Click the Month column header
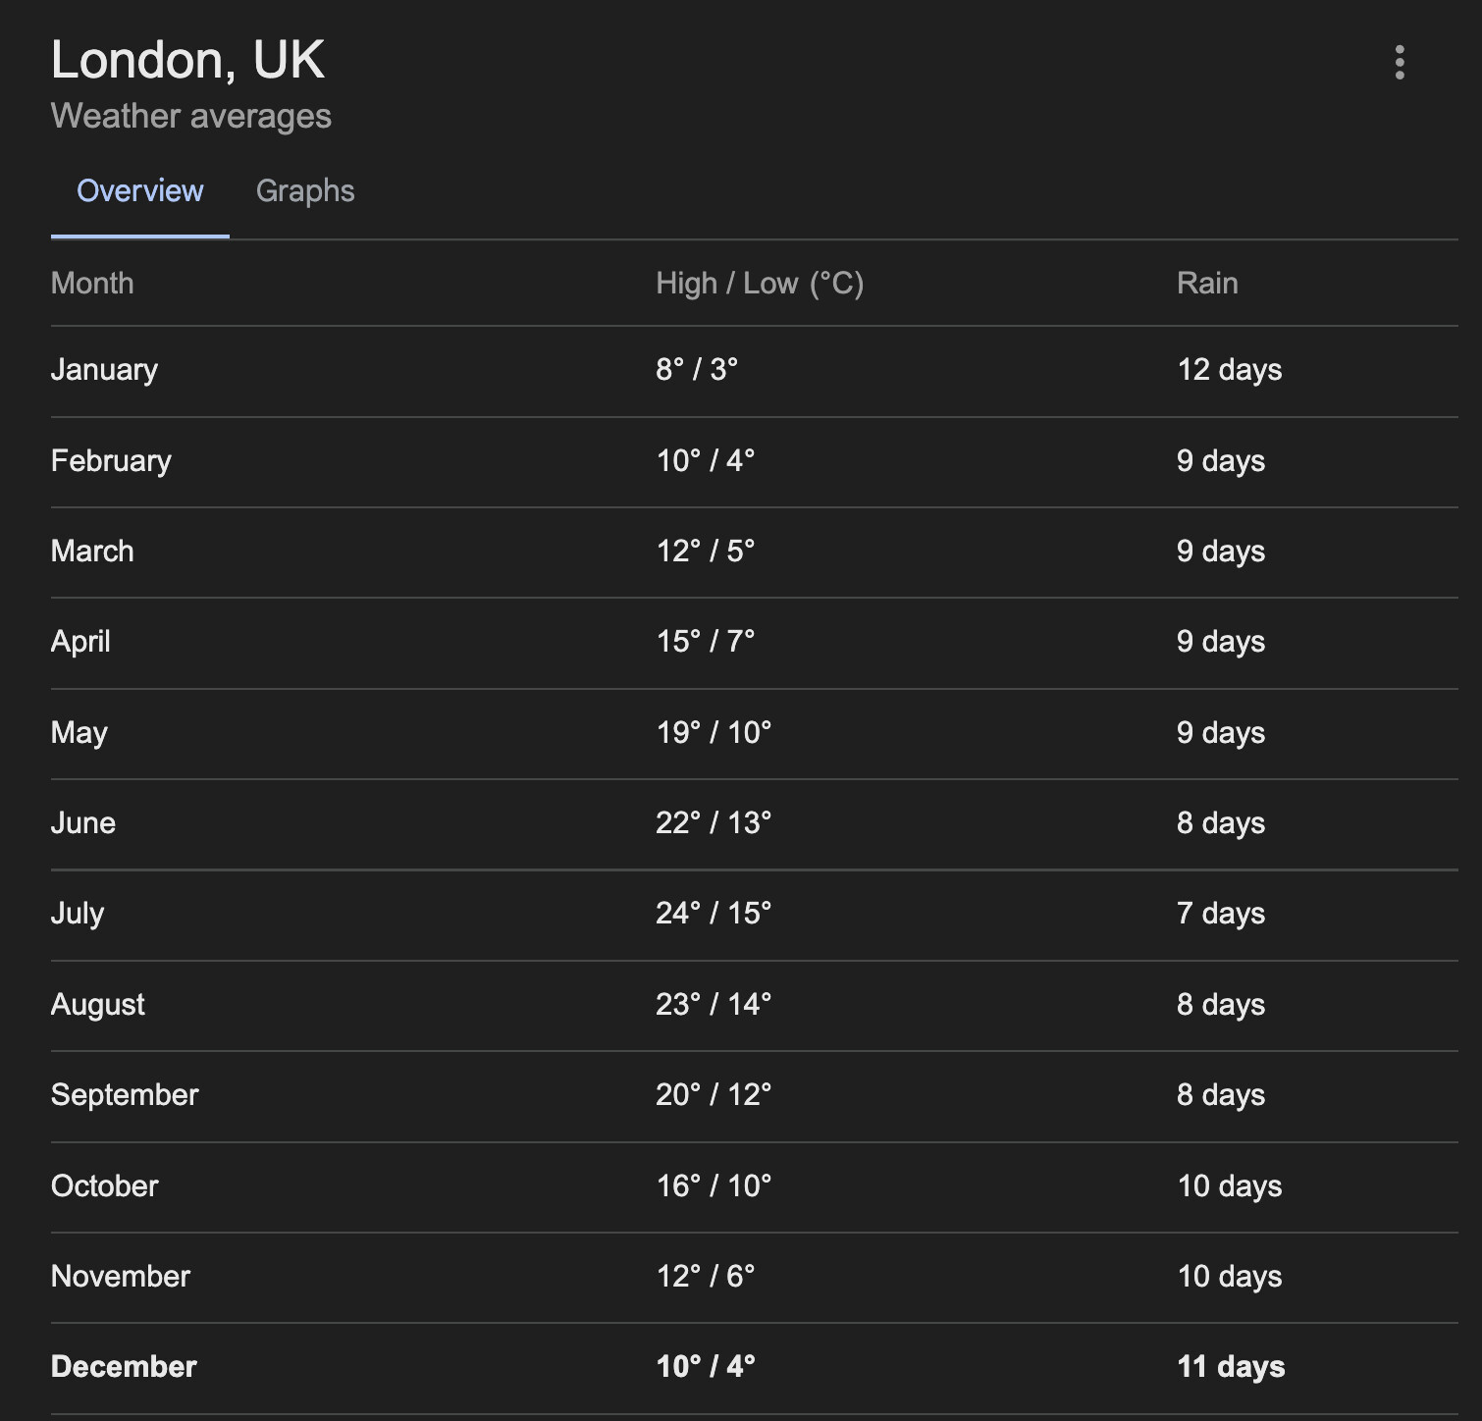 pos(92,284)
